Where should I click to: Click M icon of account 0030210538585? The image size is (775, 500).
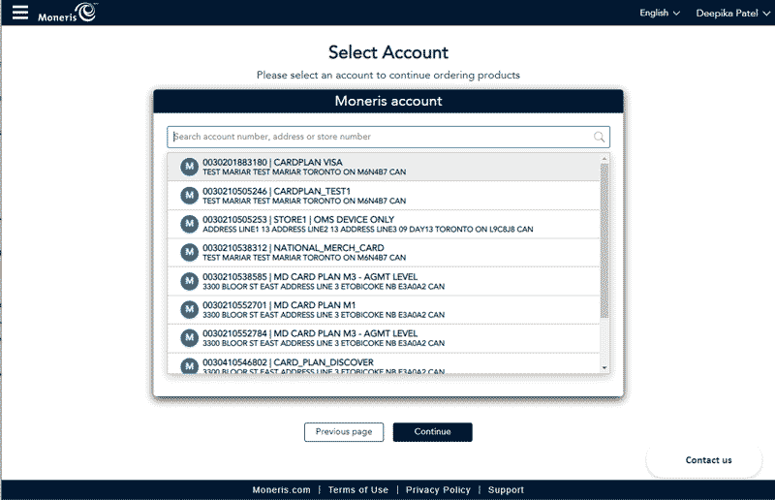point(189,281)
